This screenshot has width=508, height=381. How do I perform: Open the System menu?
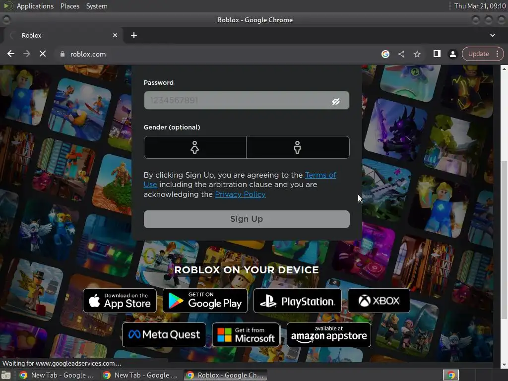[97, 6]
